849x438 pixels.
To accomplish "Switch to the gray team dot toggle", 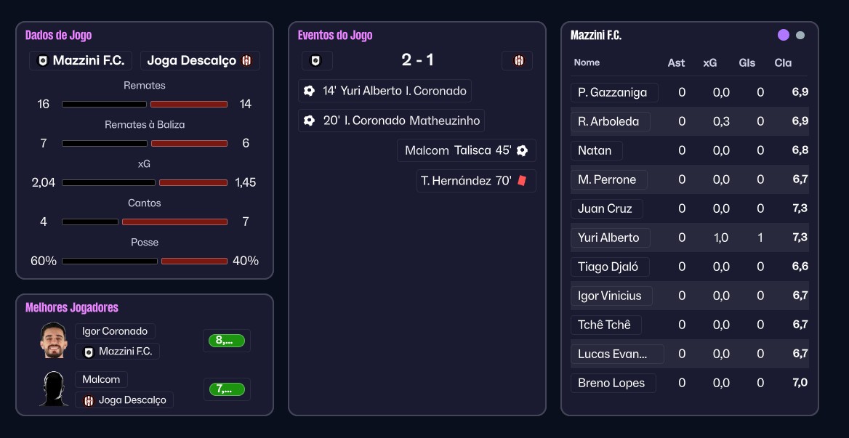I will [x=800, y=35].
